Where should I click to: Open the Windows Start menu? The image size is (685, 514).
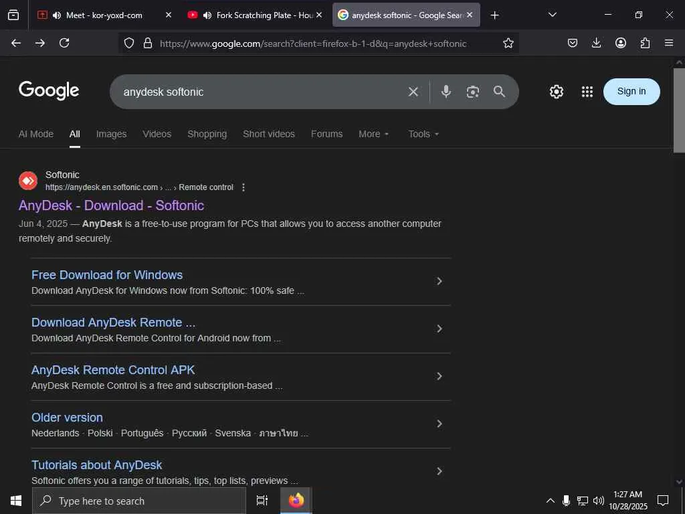[x=16, y=501]
